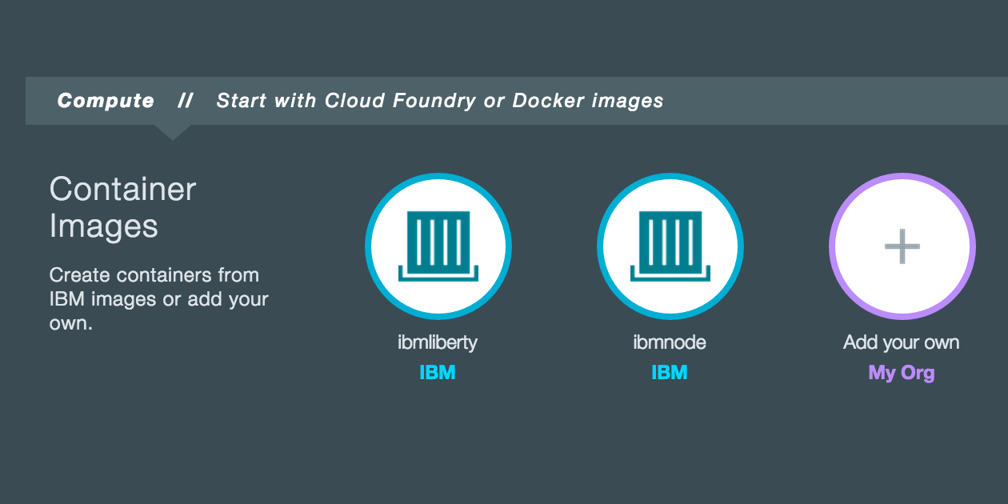The image size is (1008, 504).
Task: Open the ibmliberty container image icon
Action: click(438, 246)
